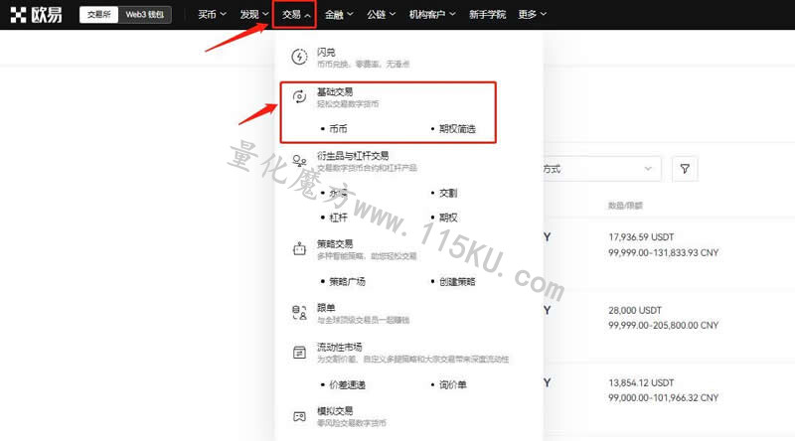Open 跟单 menu entry
The height and width of the screenshot is (441, 795).
point(326,308)
